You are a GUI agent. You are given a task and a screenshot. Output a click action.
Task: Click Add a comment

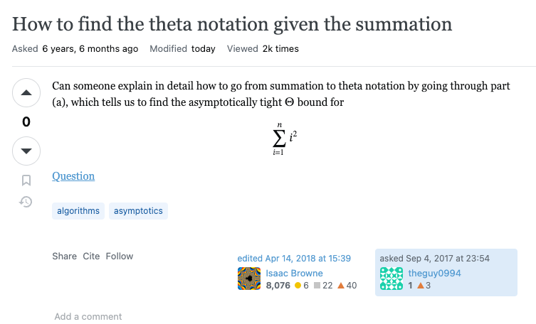[88, 316]
